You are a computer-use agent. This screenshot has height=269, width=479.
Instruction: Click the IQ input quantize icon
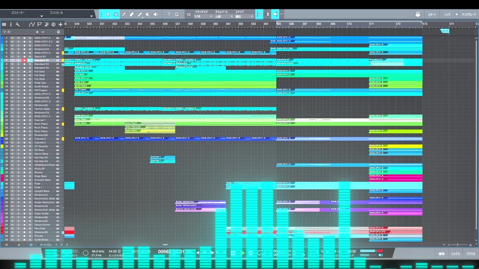point(189,15)
